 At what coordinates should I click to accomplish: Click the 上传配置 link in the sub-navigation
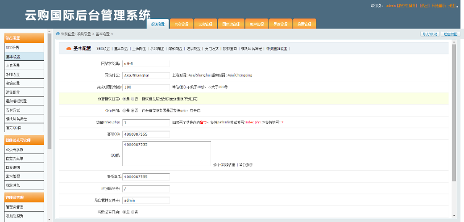click(x=139, y=49)
